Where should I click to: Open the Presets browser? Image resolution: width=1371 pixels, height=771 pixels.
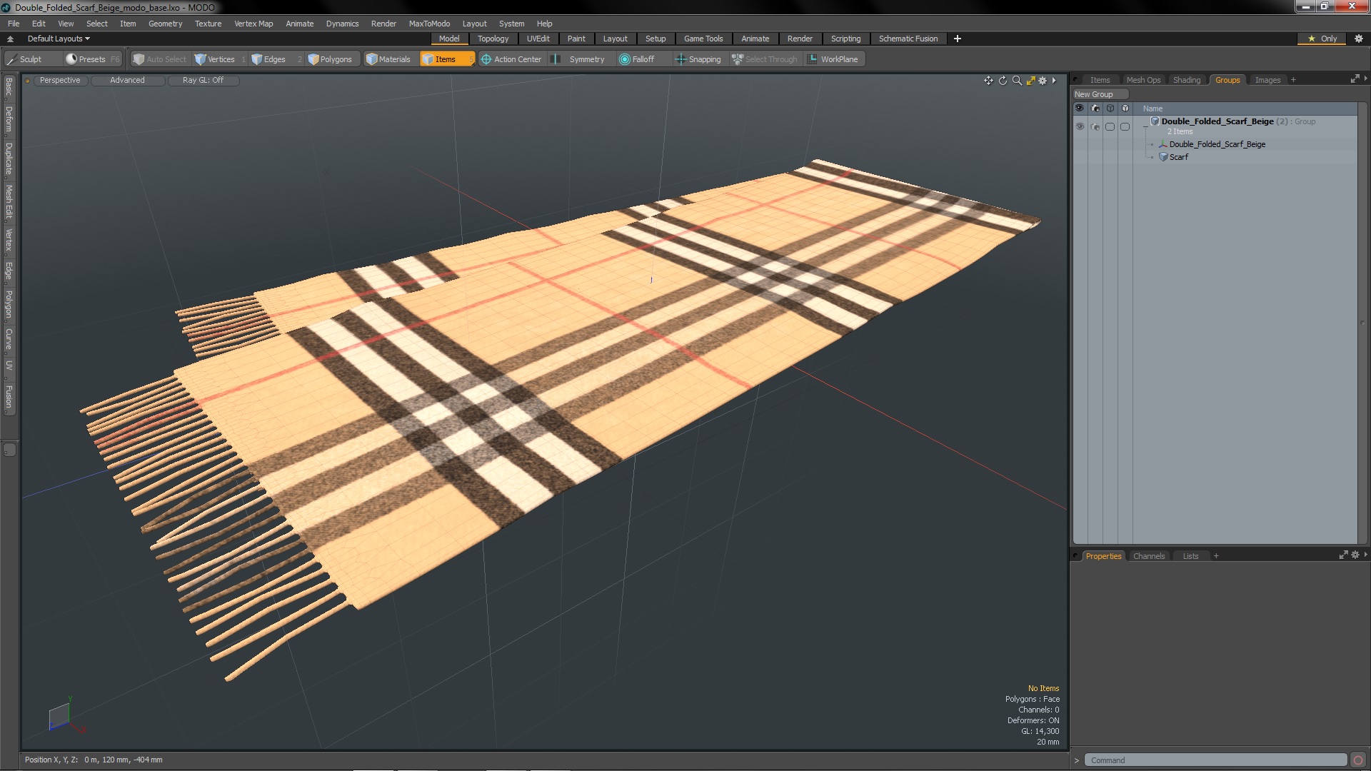[92, 59]
